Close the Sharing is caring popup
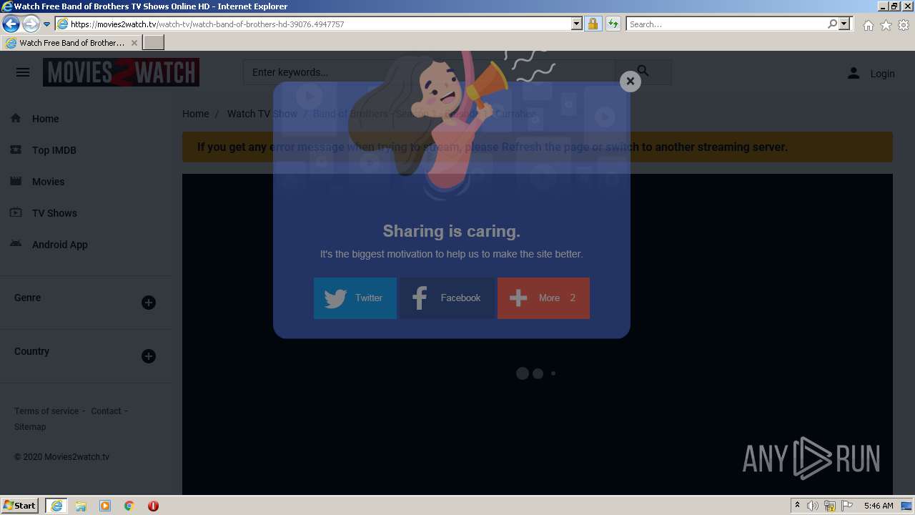The height and width of the screenshot is (515, 915). (x=630, y=81)
